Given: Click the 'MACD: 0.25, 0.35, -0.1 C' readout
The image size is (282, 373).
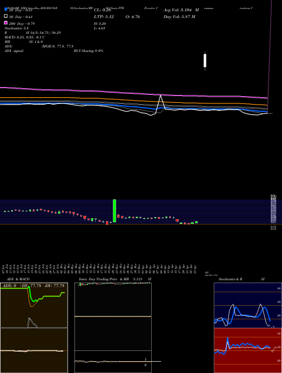Looking at the screenshot, I should (25, 37).
